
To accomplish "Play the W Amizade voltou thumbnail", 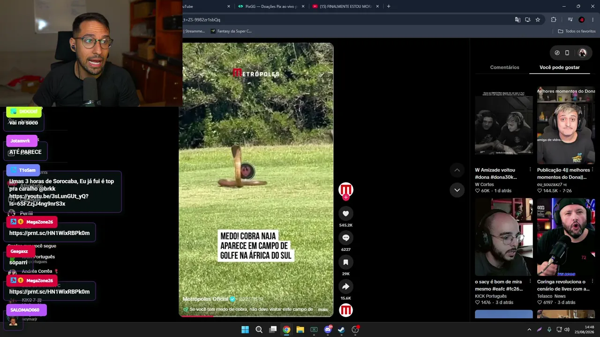I will (504, 125).
